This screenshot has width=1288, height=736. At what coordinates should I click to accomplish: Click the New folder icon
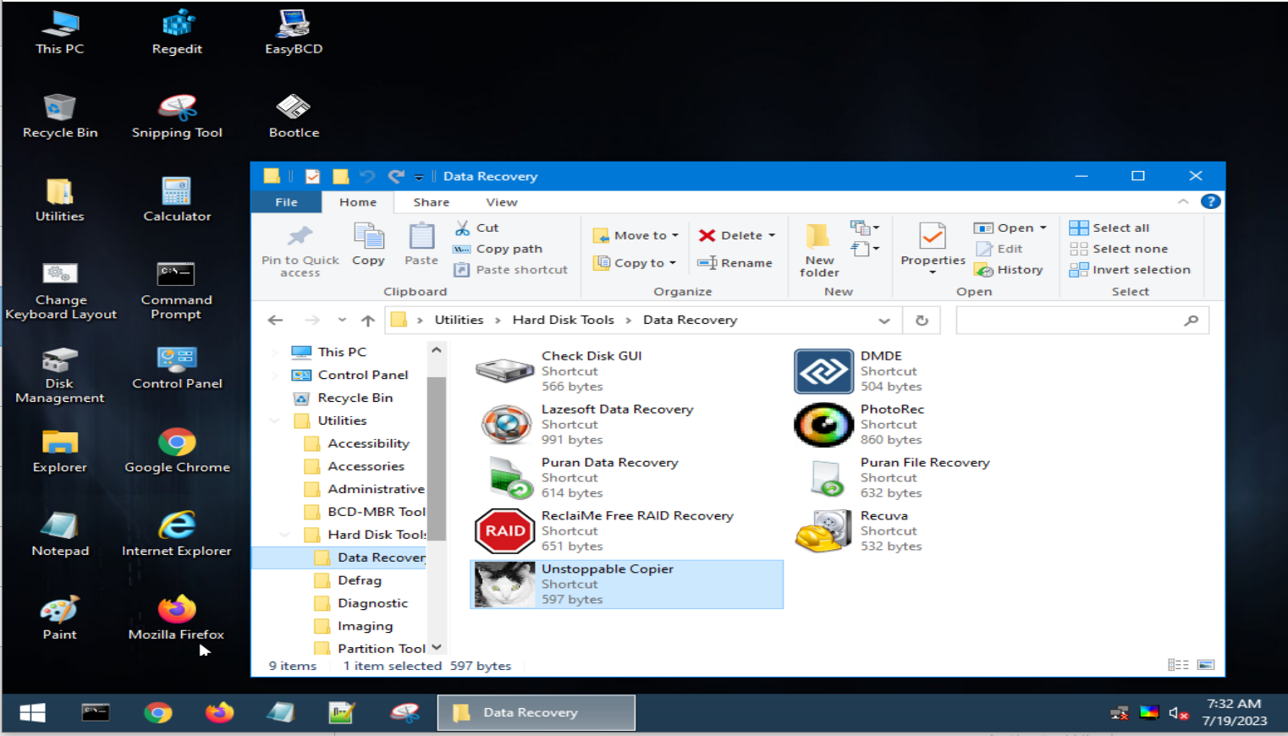coord(818,236)
